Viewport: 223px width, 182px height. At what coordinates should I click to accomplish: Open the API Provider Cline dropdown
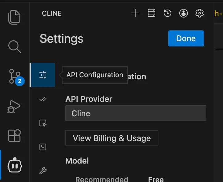pyautogui.click(x=136, y=113)
